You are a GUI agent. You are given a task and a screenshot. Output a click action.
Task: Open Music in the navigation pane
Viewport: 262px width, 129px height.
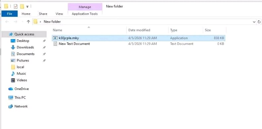tap(21, 74)
